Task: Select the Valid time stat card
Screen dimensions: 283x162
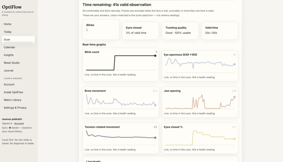Action: (220, 31)
